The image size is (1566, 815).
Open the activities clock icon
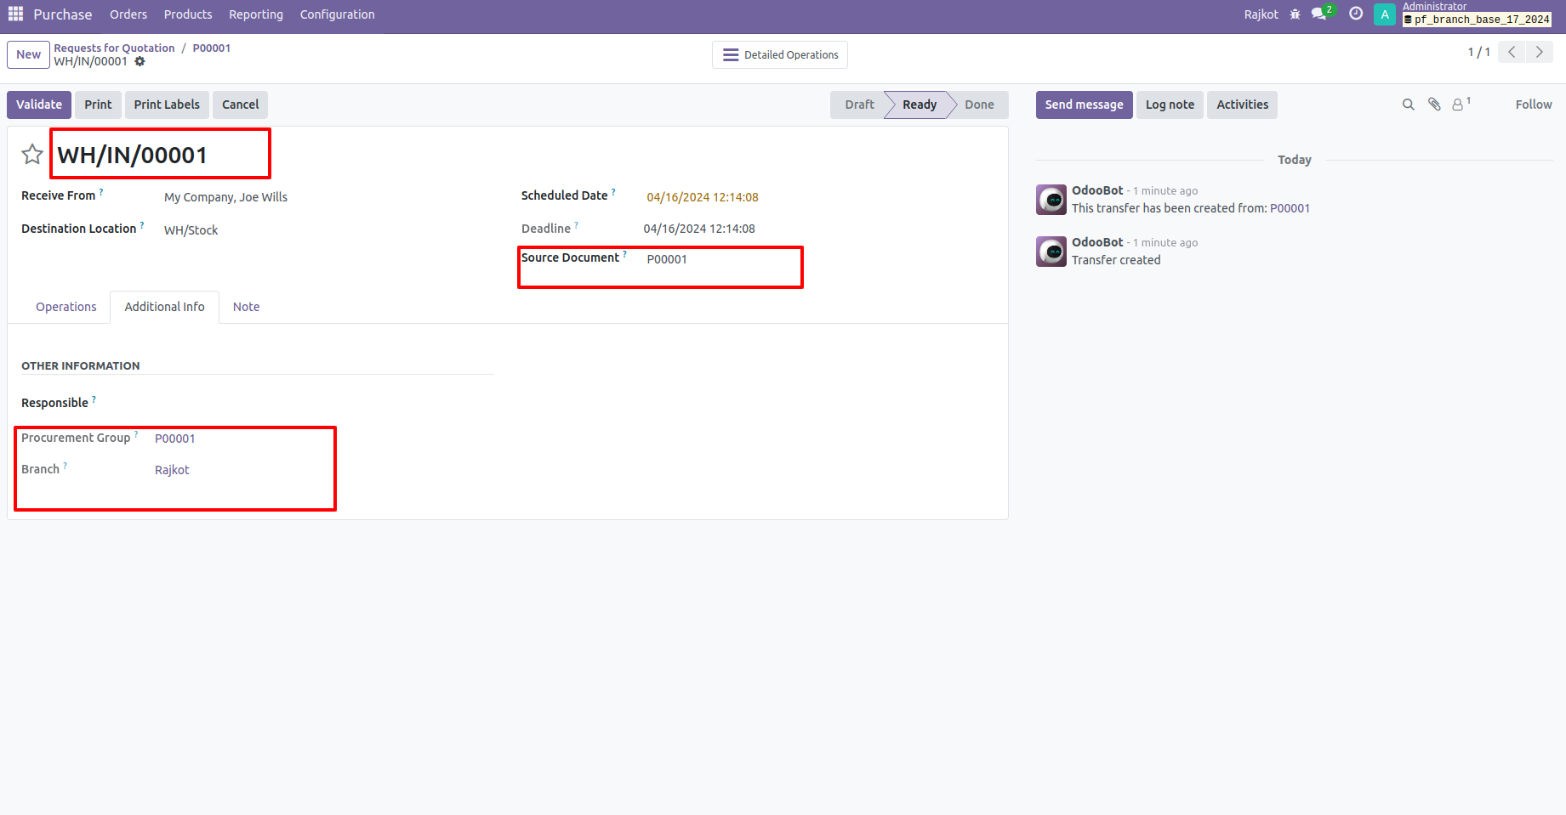click(x=1356, y=14)
